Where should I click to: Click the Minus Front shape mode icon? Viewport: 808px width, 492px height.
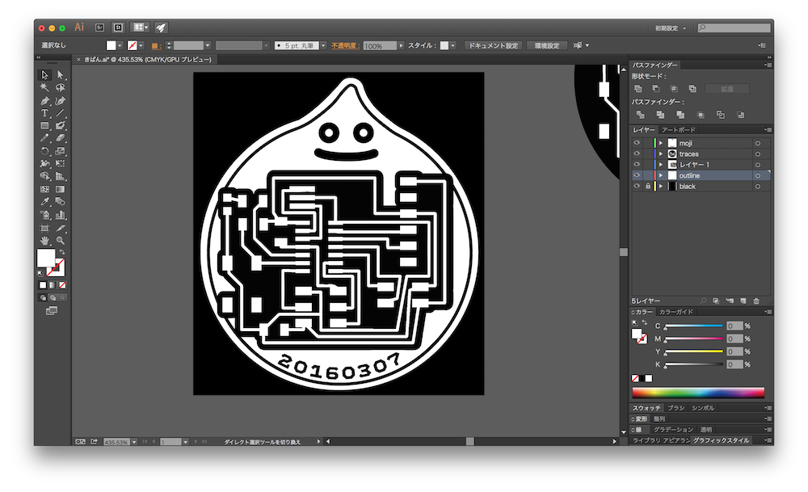[656, 89]
